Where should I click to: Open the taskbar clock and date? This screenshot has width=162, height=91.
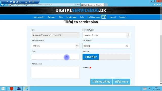click(x=156, y=89)
